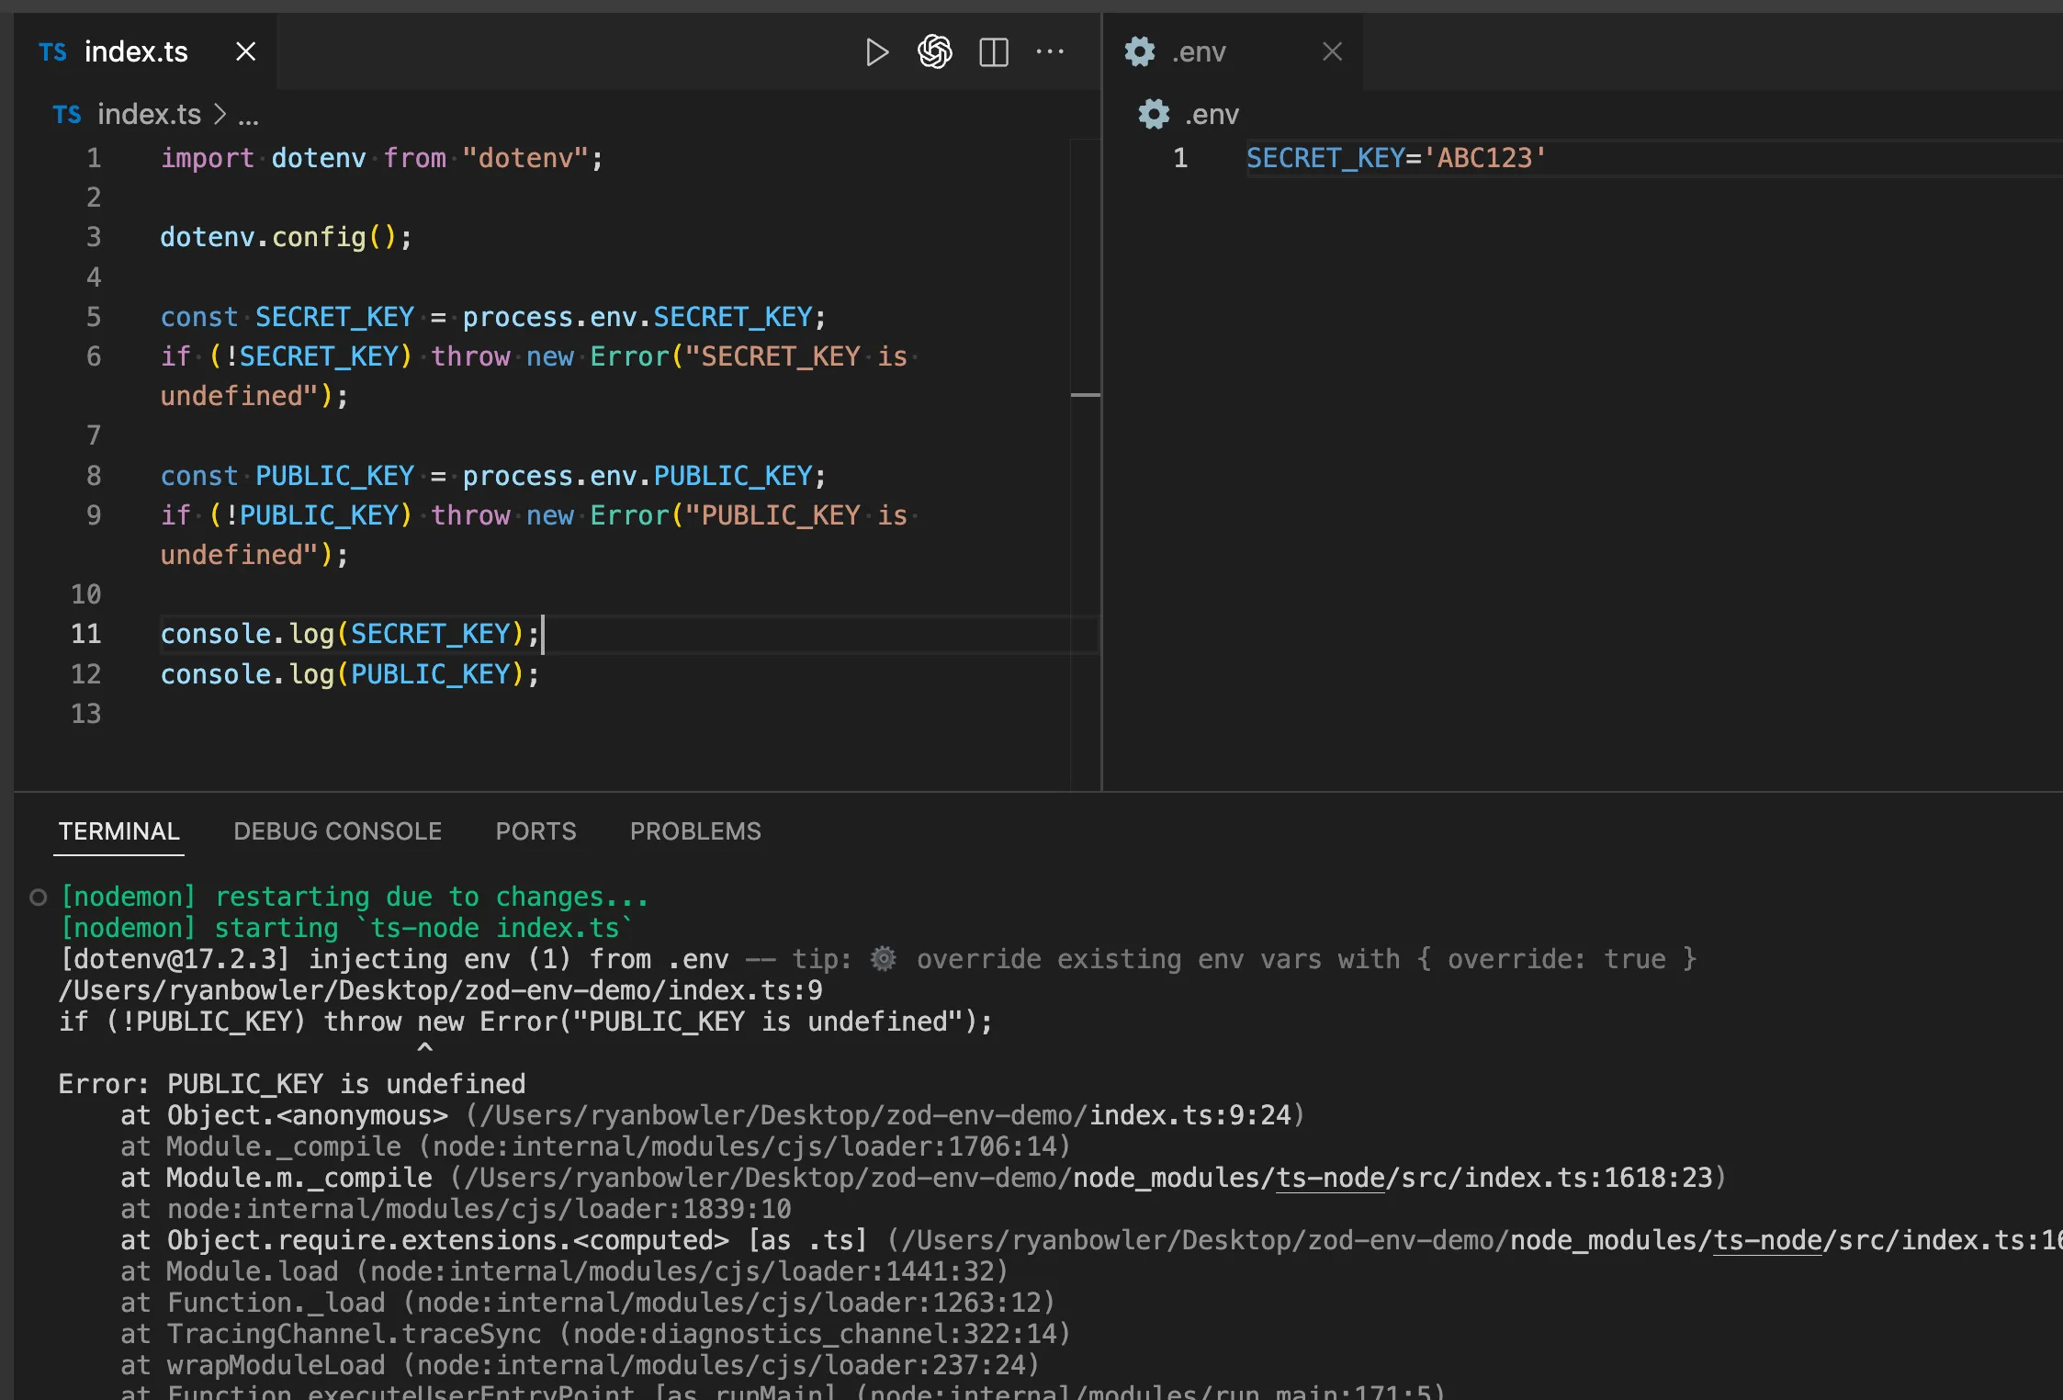Click the gear icon in the .env breadcrumb
The image size is (2063, 1400).
pyautogui.click(x=1154, y=115)
